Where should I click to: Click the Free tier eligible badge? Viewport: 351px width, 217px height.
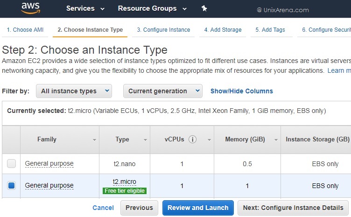125,191
